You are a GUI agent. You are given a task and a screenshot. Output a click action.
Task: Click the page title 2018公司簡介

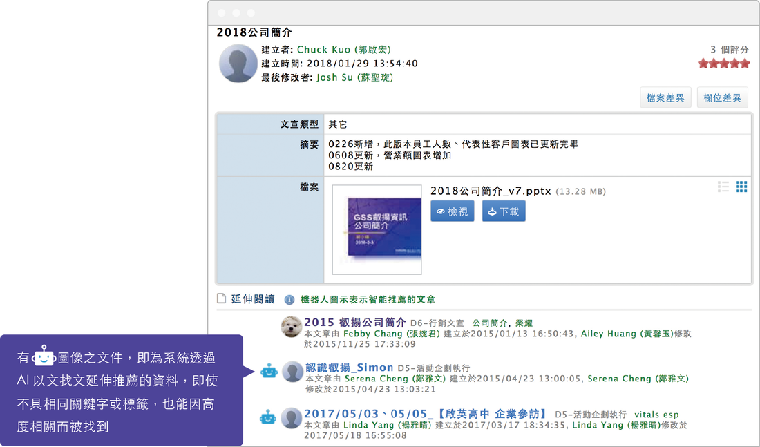[x=254, y=32]
